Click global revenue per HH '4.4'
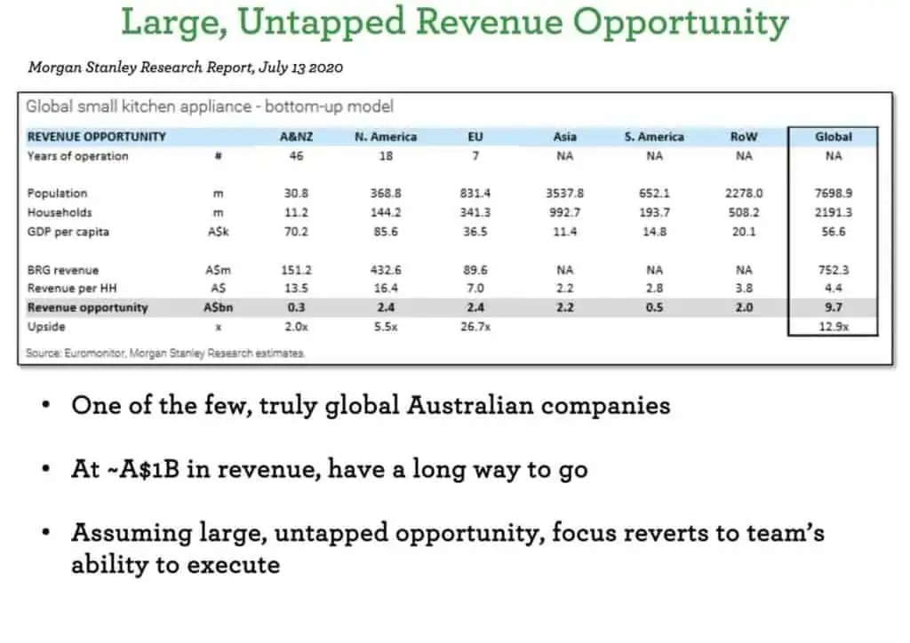Viewport: 910px width, 643px height. (834, 288)
